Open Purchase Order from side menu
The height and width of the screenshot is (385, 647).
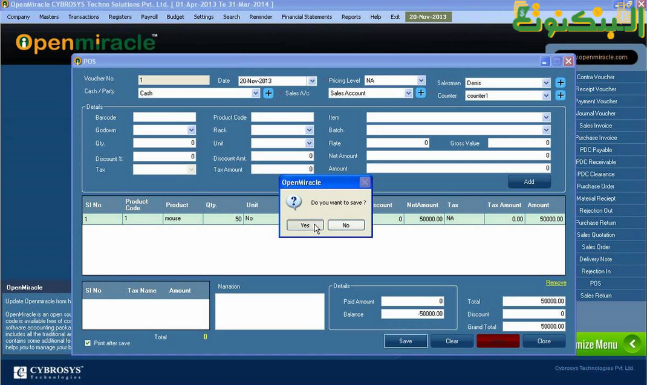pos(596,186)
